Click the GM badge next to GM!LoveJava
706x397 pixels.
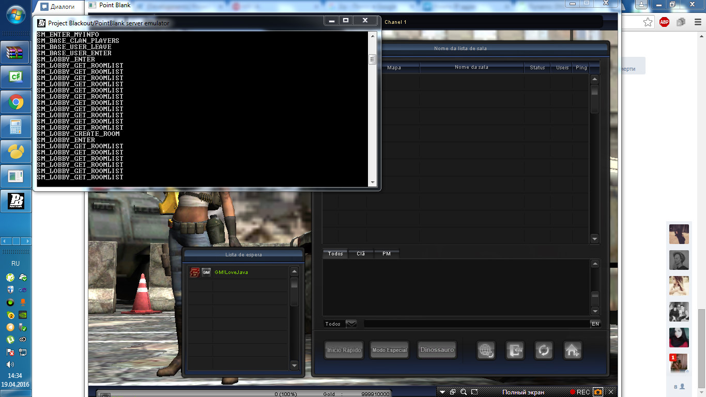click(206, 272)
